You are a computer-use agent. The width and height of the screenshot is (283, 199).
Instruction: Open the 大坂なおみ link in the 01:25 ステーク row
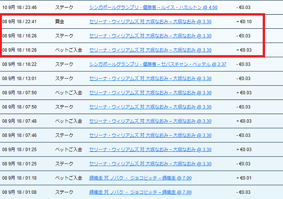click(150, 164)
